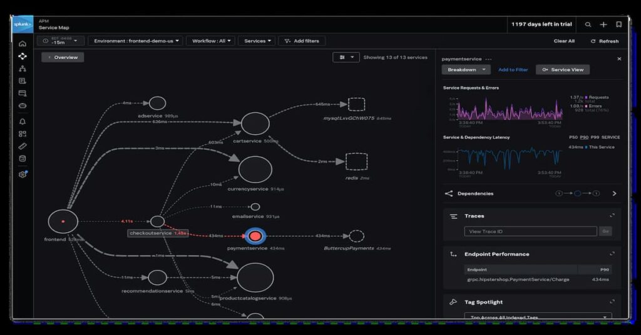
Task: Select SERVICE latency option
Action: (611, 137)
